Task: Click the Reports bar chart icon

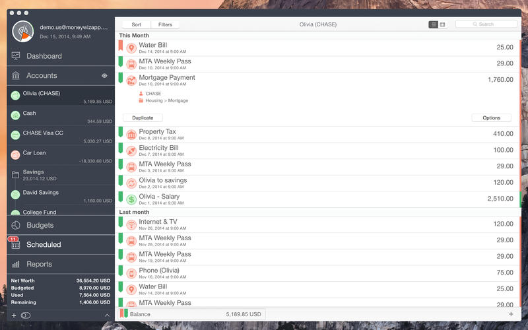Action: pyautogui.click(x=16, y=264)
